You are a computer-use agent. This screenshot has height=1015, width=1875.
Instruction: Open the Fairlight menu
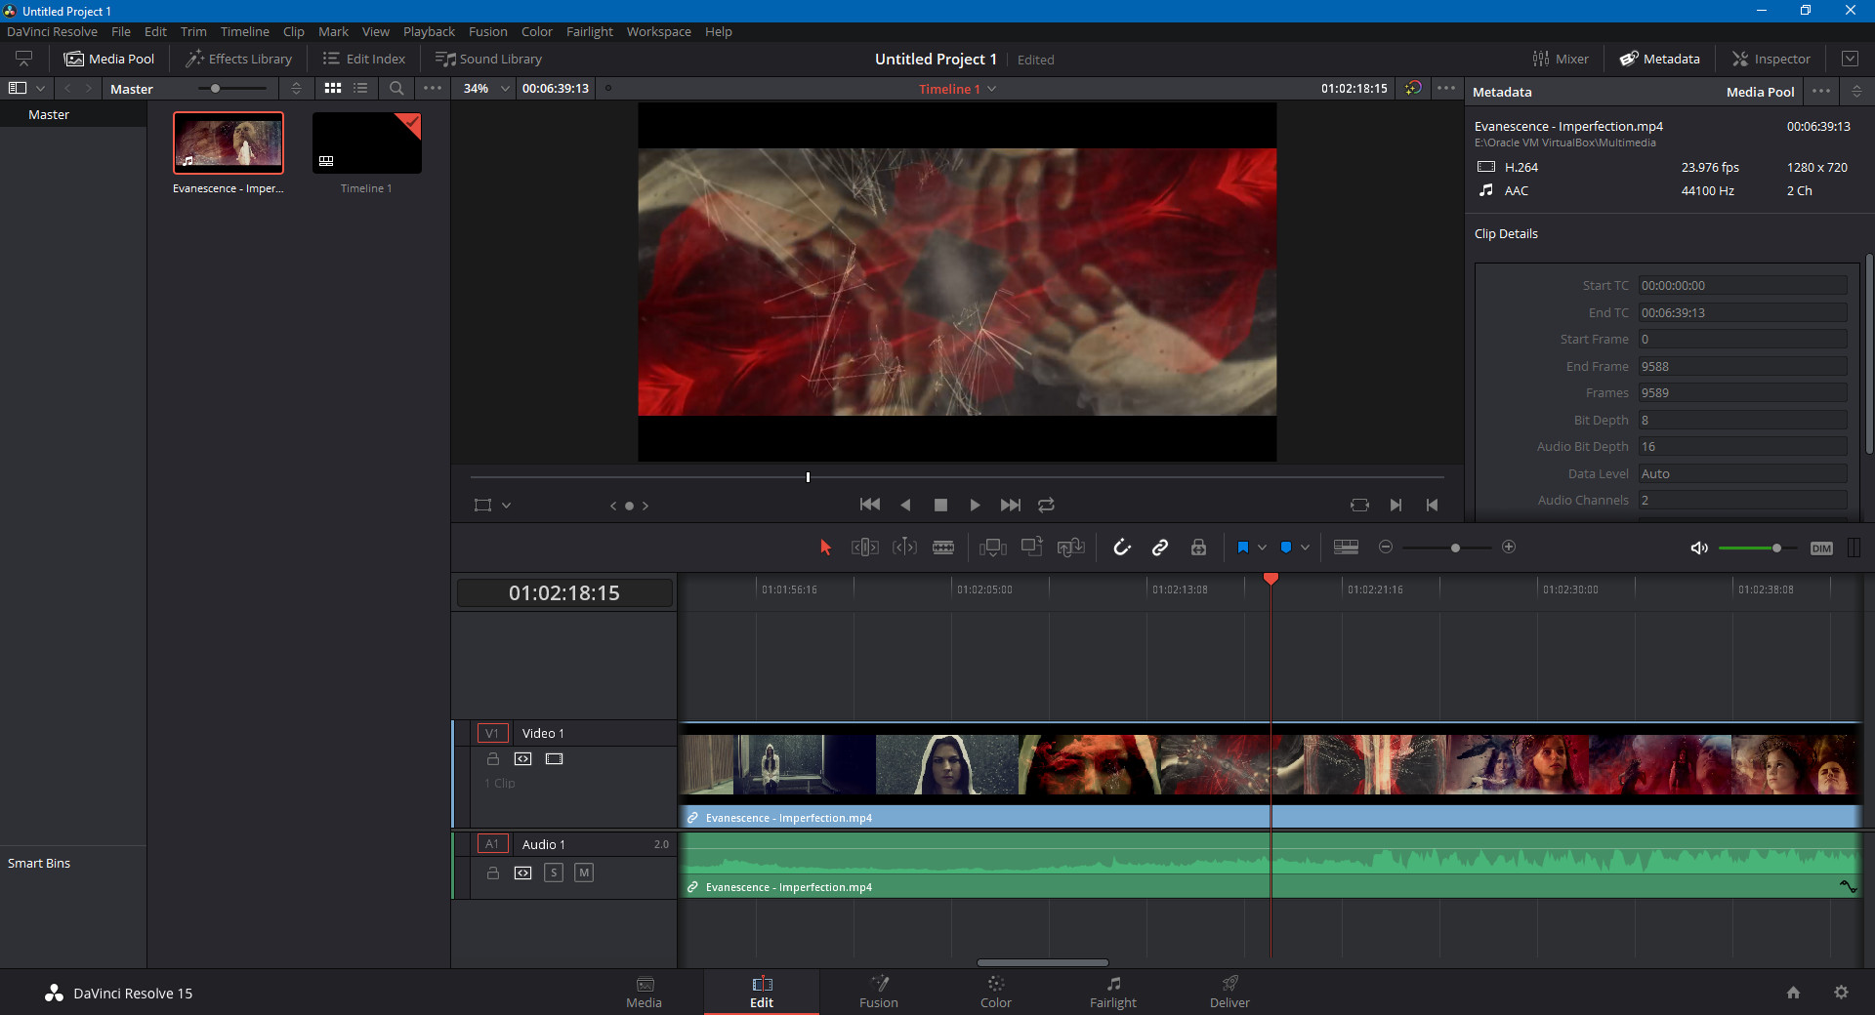pos(590,31)
